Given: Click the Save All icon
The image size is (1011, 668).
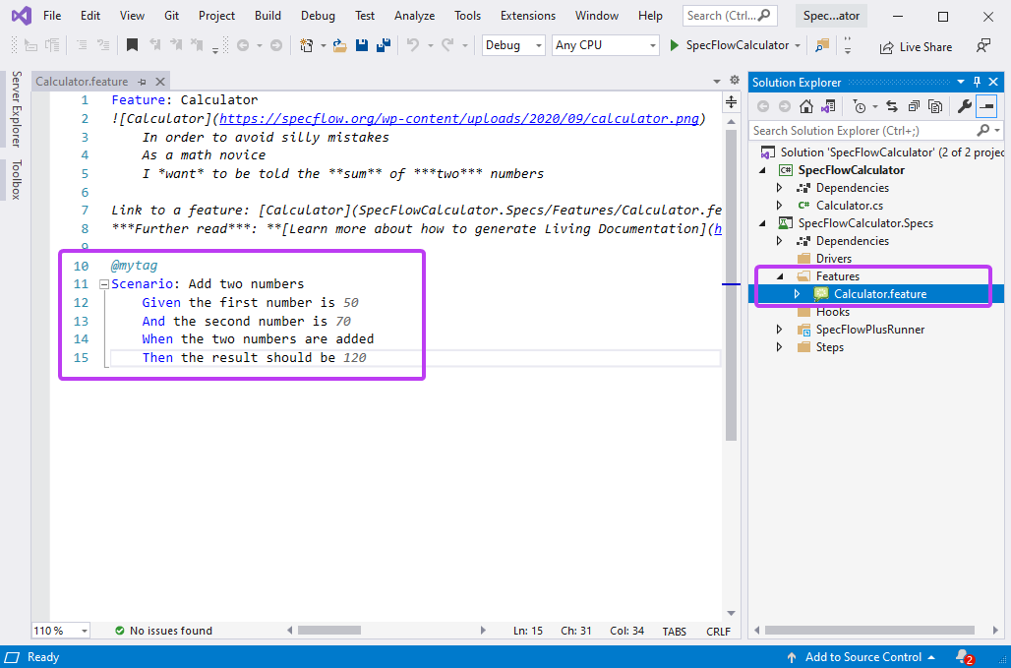Looking at the screenshot, I should 384,45.
